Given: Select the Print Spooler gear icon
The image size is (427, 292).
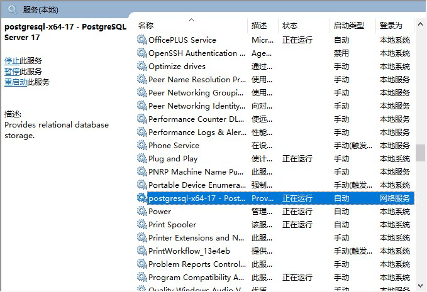Looking at the screenshot, I should pyautogui.click(x=141, y=224).
